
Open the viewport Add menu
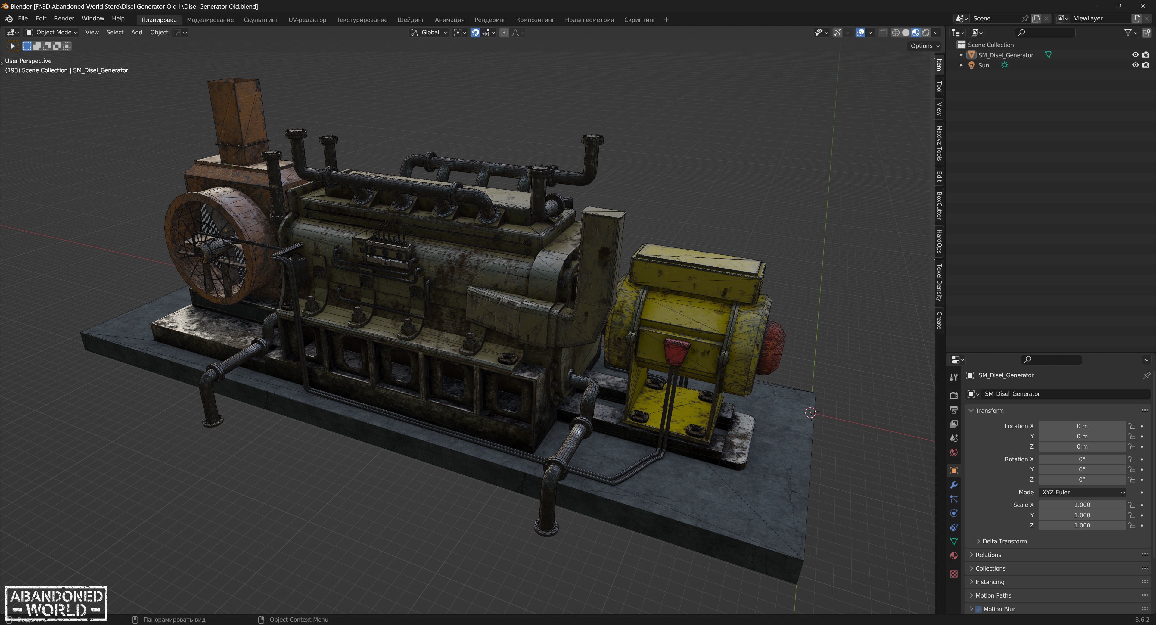click(x=136, y=32)
